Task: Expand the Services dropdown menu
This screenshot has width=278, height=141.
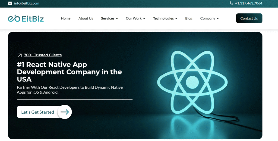Action: pos(109,18)
